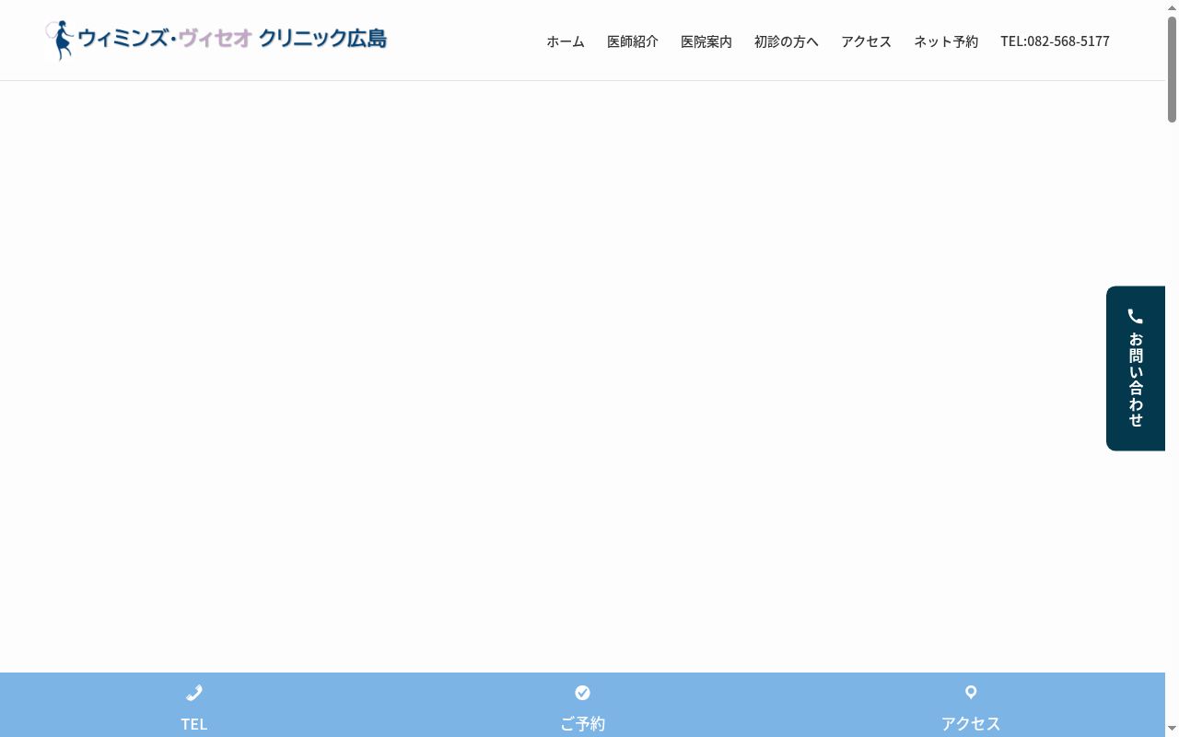
Task: Click the TEL label in the bottom bar
Action: 194,724
